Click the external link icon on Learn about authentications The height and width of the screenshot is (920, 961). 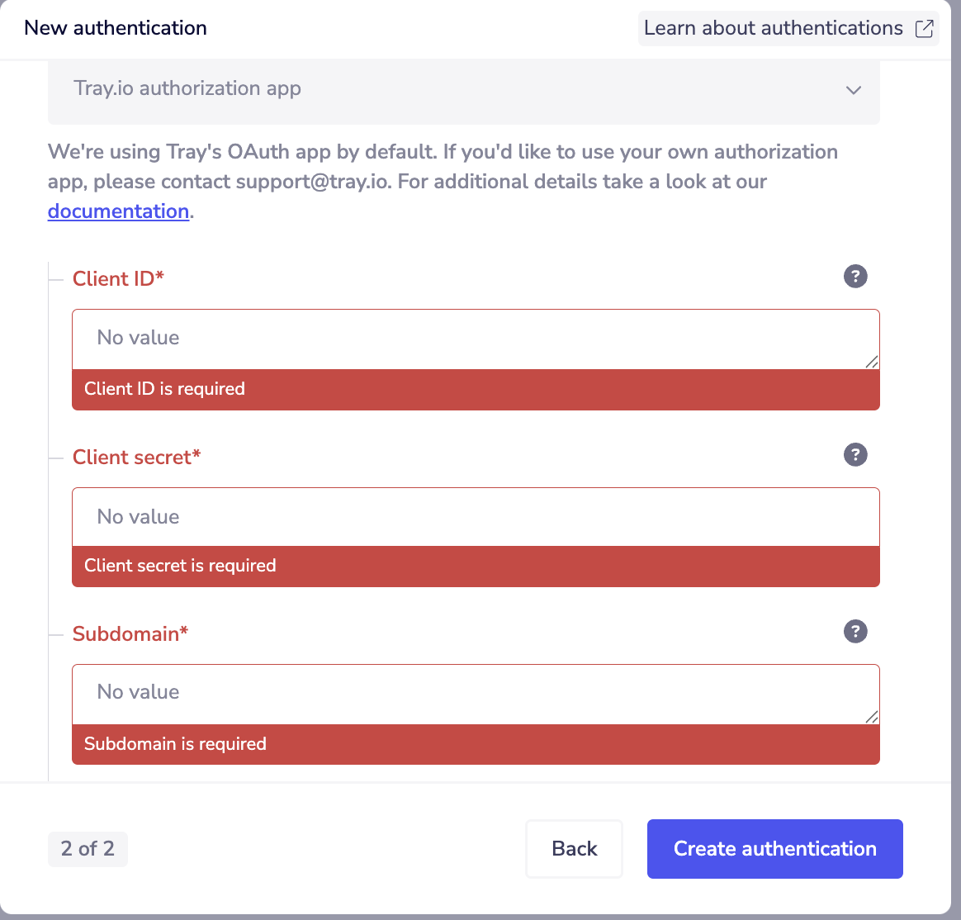924,28
